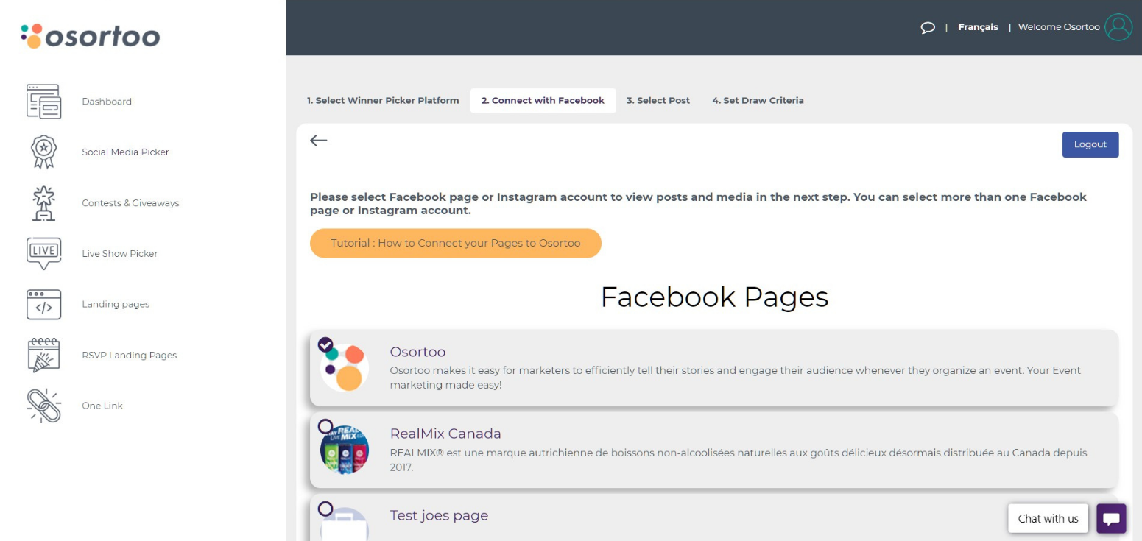The height and width of the screenshot is (541, 1142).
Task: Click the Logout button
Action: [1090, 144]
